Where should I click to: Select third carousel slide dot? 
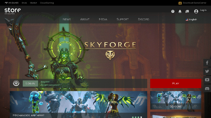(138, 117)
